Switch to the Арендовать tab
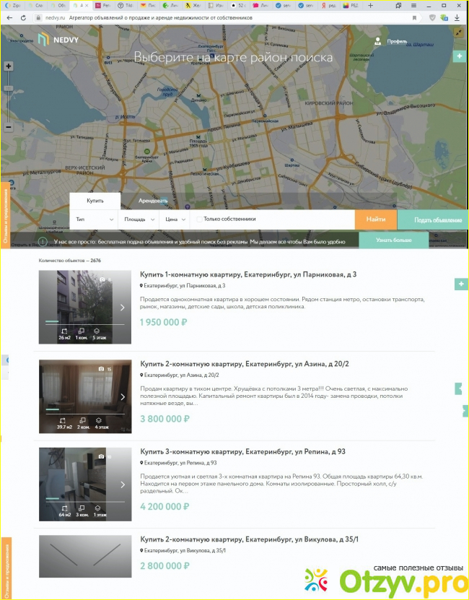 pyautogui.click(x=152, y=201)
